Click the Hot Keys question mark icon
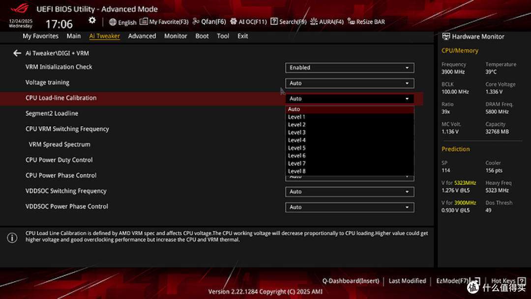This screenshot has width=531, height=299. tap(522, 281)
